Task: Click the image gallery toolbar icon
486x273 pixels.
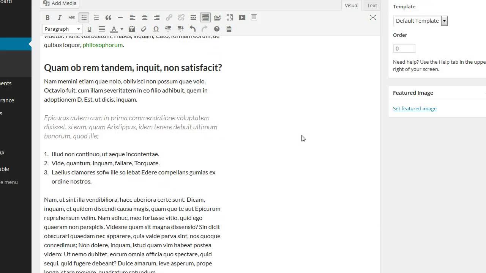Action: [x=218, y=17]
